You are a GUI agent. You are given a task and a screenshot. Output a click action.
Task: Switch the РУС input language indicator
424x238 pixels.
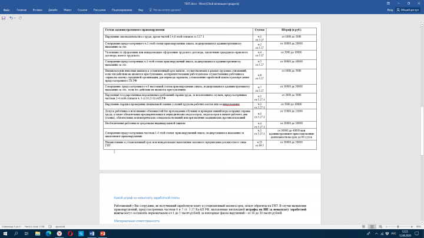coord(394,234)
